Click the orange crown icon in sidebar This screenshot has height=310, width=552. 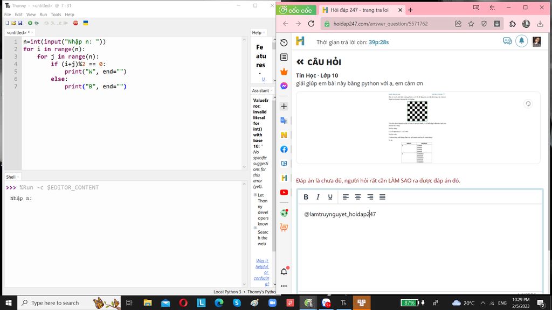click(284, 72)
